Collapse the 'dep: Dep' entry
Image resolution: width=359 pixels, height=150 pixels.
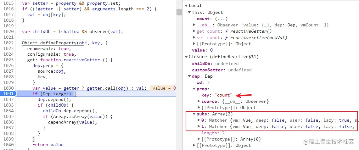[189, 76]
